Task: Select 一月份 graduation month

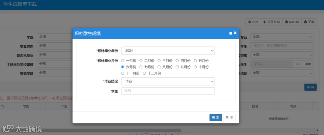Action: click(123, 61)
